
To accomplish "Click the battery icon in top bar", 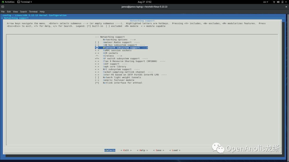I will pyautogui.click(x=282, y=2).
